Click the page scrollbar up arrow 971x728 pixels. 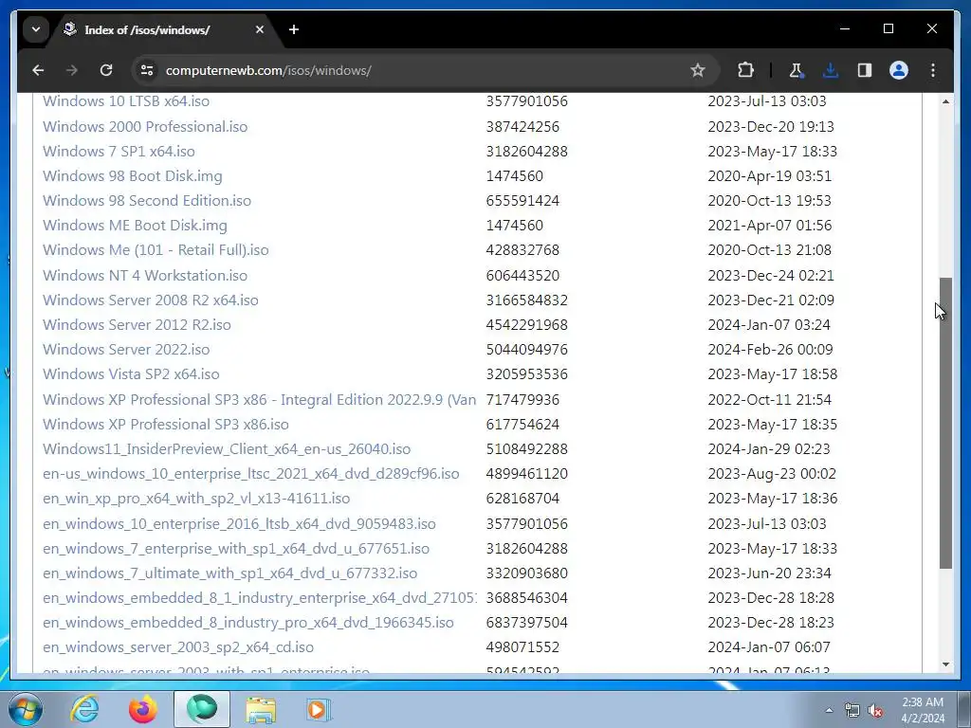tap(945, 101)
